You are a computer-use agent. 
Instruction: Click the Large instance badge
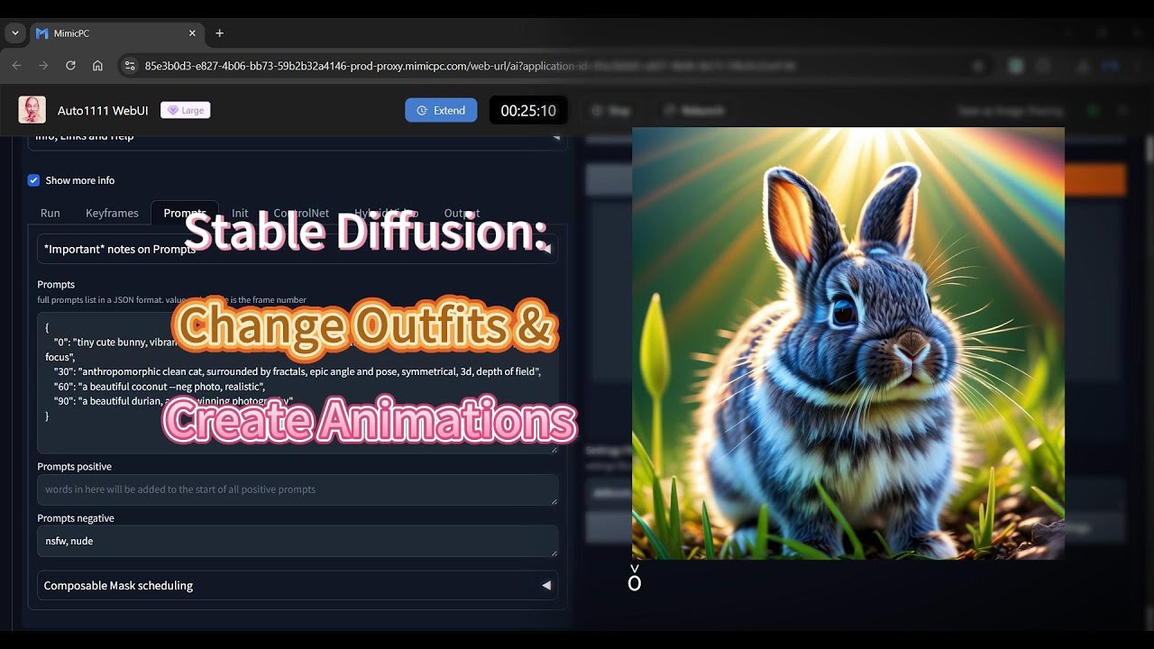click(186, 110)
